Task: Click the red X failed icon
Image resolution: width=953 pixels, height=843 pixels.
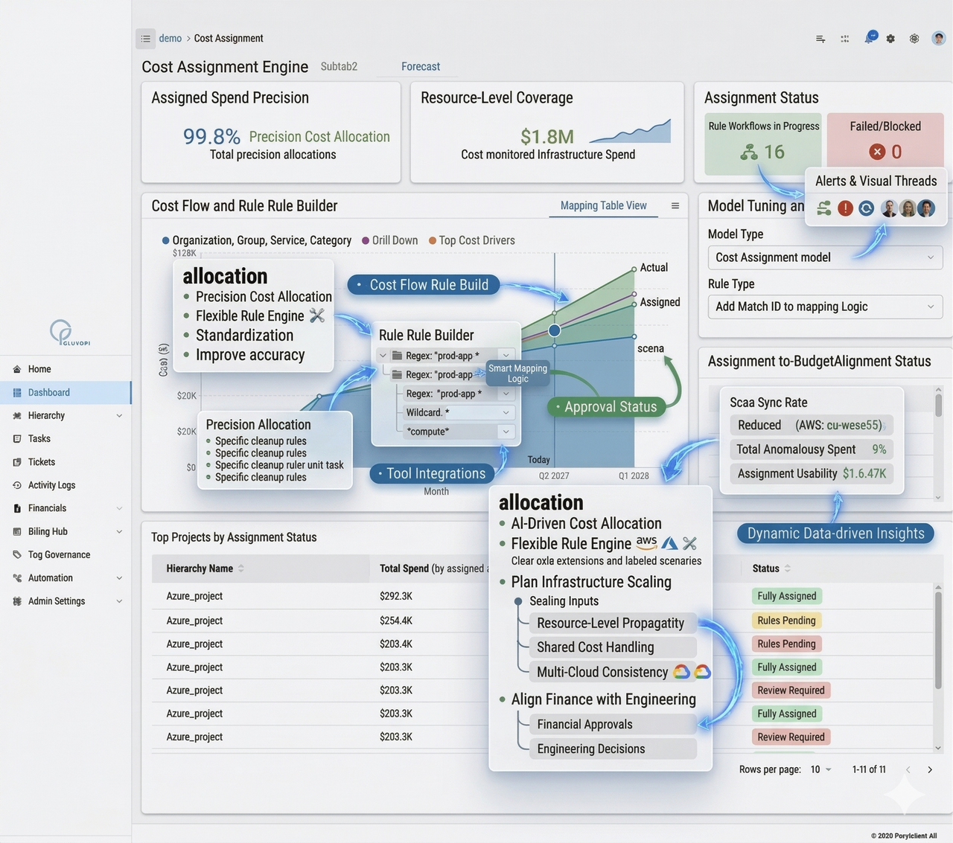Action: [x=877, y=152]
